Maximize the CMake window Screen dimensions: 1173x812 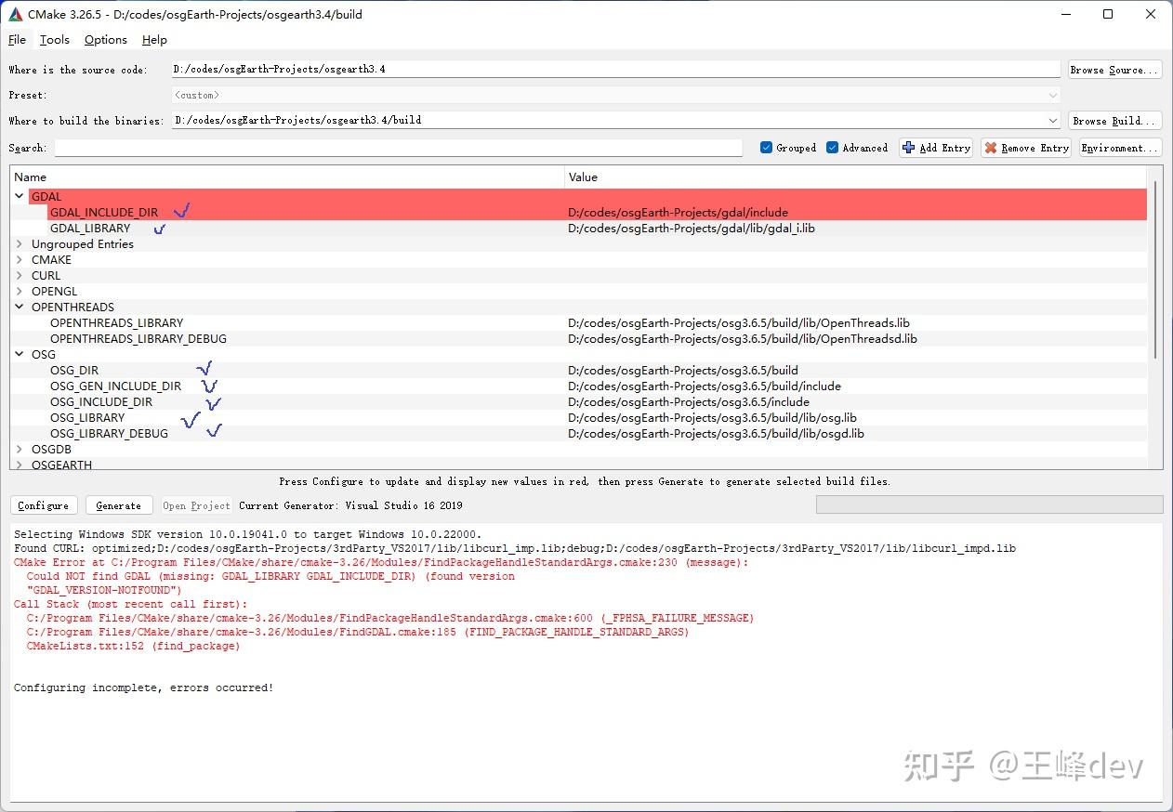point(1108,14)
